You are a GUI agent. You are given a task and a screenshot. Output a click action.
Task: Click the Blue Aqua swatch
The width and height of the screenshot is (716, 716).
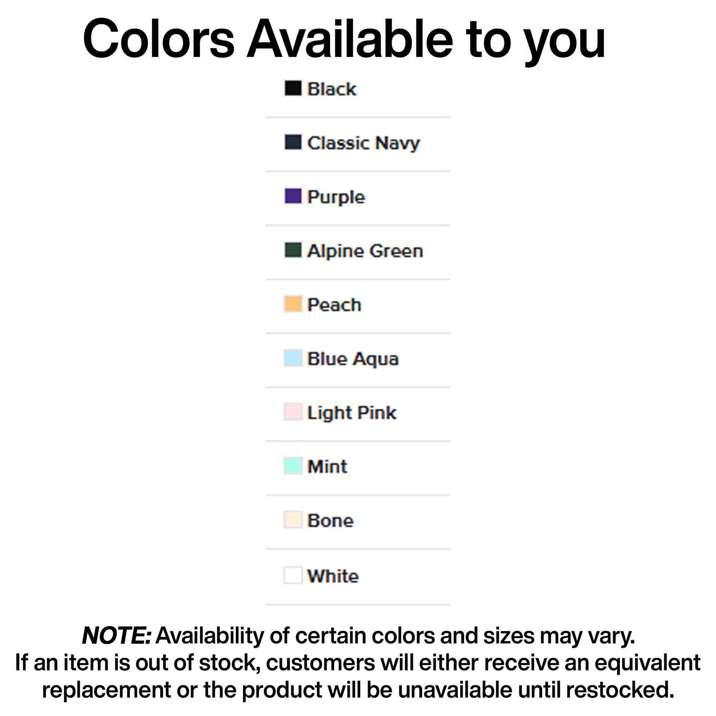point(293,358)
